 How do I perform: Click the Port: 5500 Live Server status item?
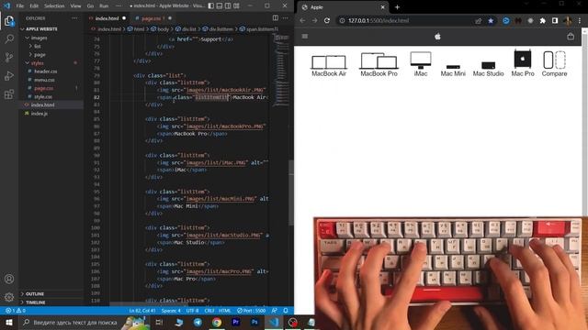251,311
